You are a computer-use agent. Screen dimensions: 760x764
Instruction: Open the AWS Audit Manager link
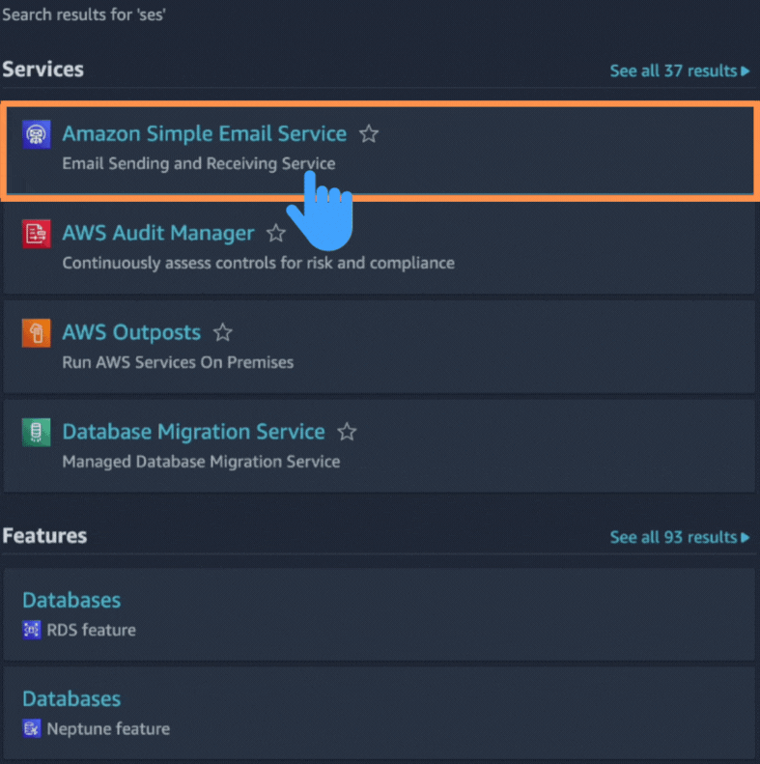point(158,234)
